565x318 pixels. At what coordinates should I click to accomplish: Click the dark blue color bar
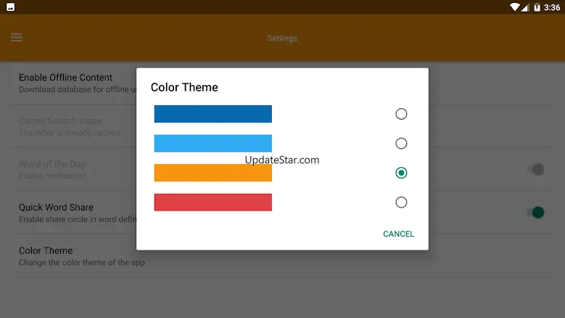pyautogui.click(x=213, y=114)
